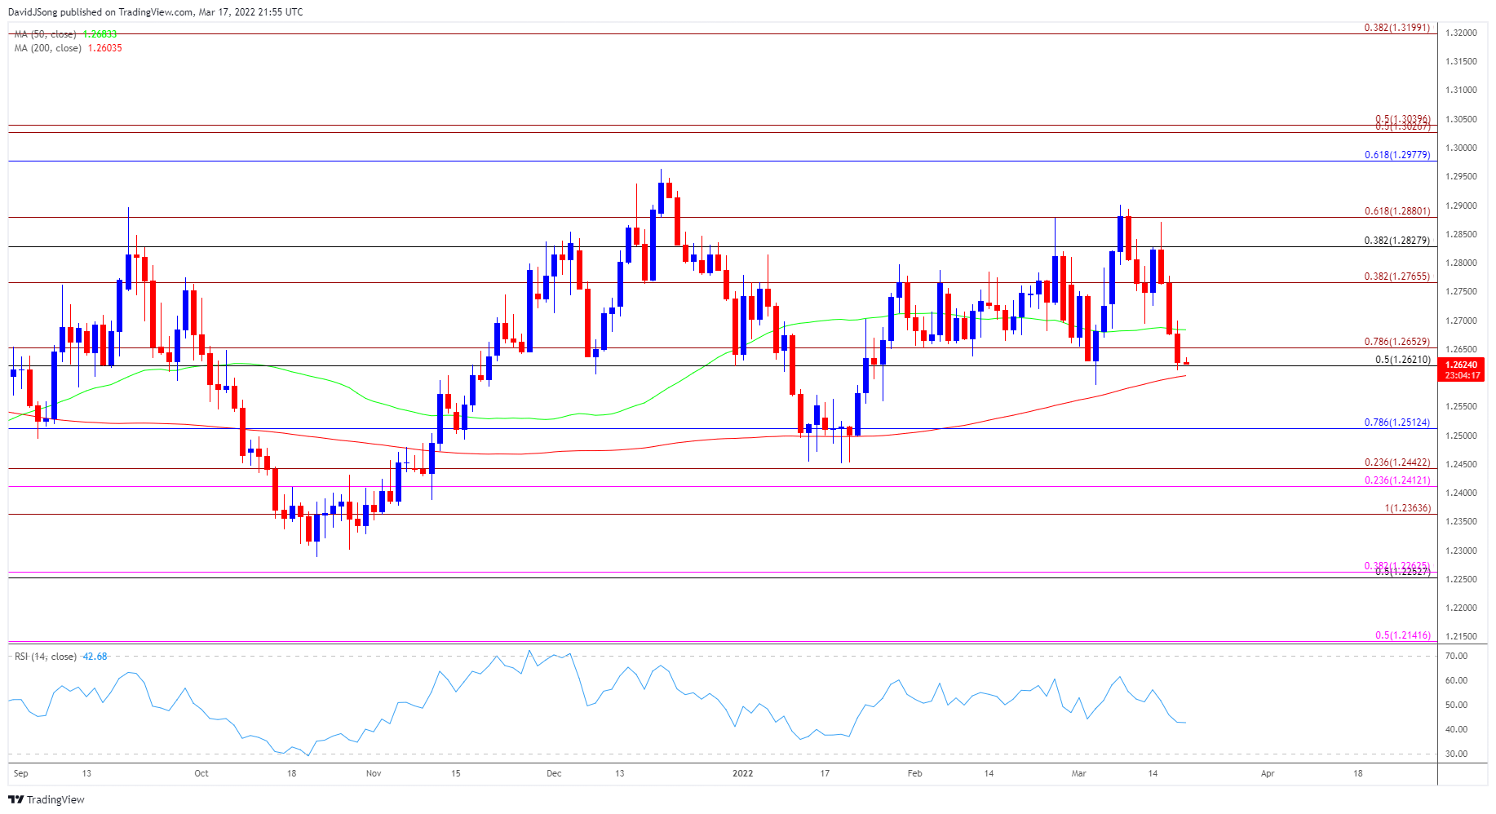The image size is (1496, 814).
Task: Select the magenta 0.236(1.24121) Fibonacci label
Action: pyautogui.click(x=1397, y=480)
